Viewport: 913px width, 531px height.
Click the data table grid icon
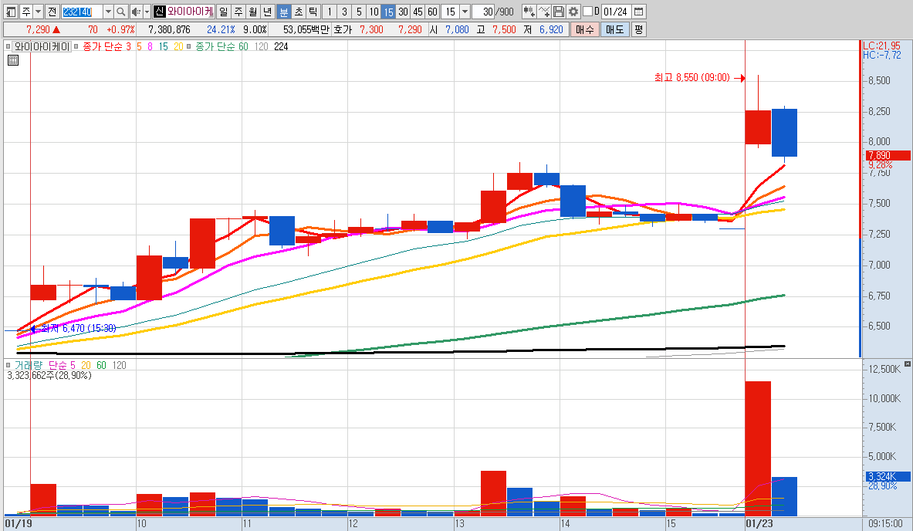(13, 60)
